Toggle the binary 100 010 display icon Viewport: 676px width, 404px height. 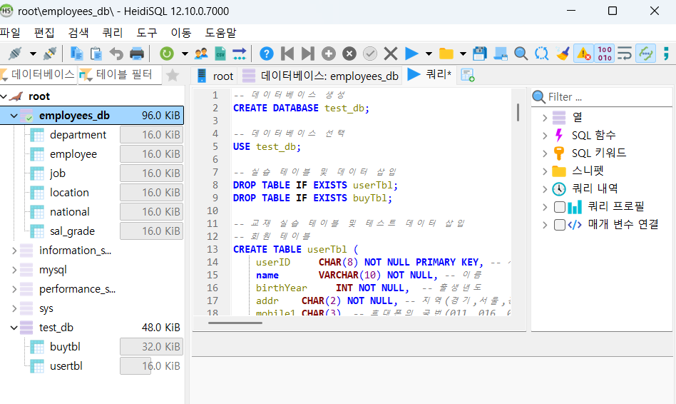point(605,54)
